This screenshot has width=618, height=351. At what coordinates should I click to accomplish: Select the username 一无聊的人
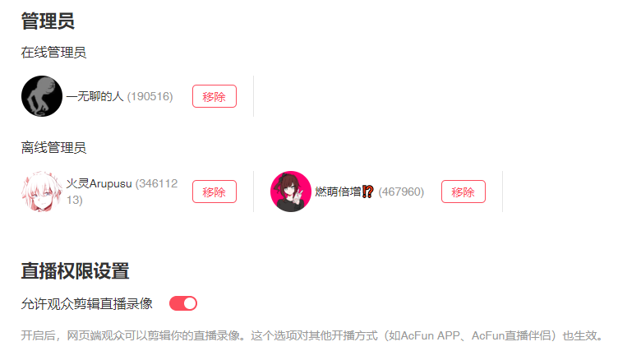pos(95,96)
